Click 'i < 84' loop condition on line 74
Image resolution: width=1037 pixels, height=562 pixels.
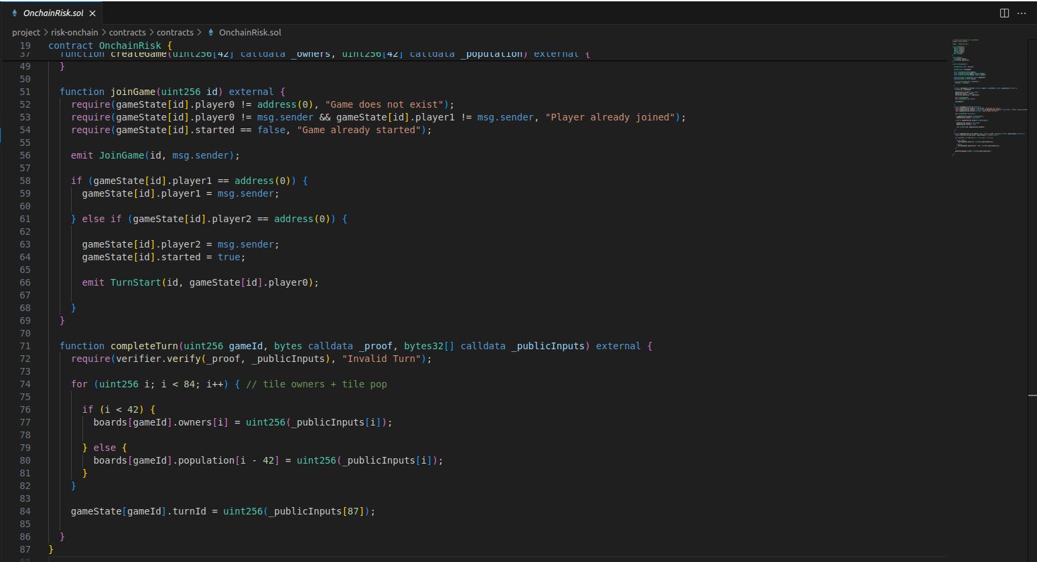(x=178, y=384)
